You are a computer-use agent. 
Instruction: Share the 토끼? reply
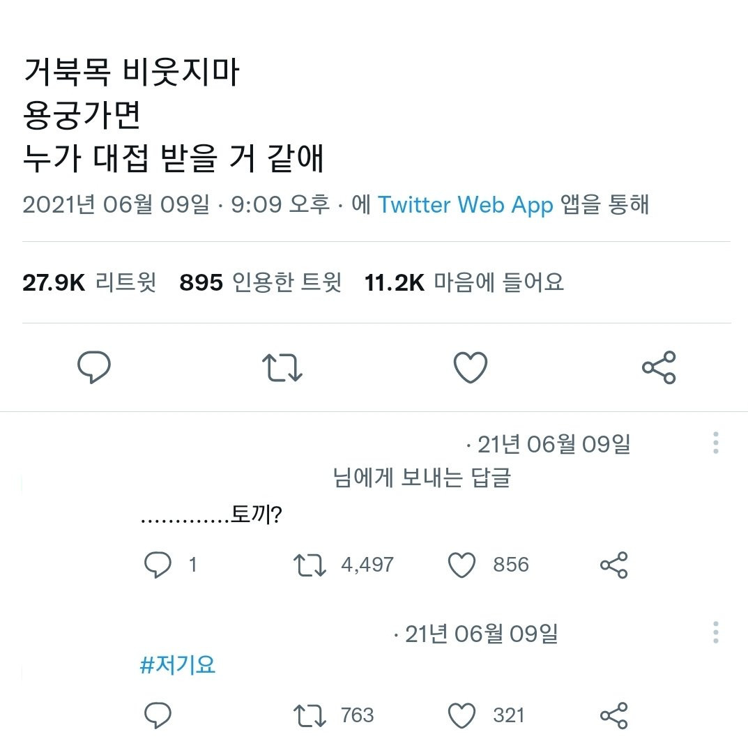click(614, 565)
